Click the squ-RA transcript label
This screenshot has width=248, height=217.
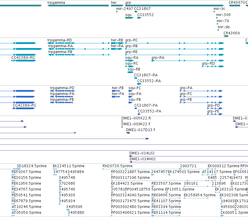click(x=132, y=58)
